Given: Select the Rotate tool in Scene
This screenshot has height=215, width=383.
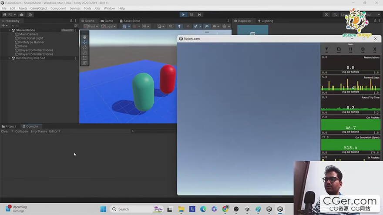Looking at the screenshot, I should point(84,47).
